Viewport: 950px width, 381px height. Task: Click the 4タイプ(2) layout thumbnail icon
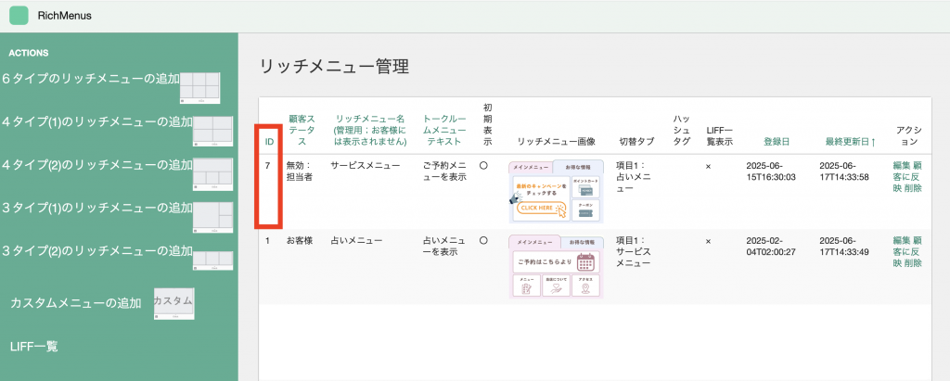[x=212, y=174]
